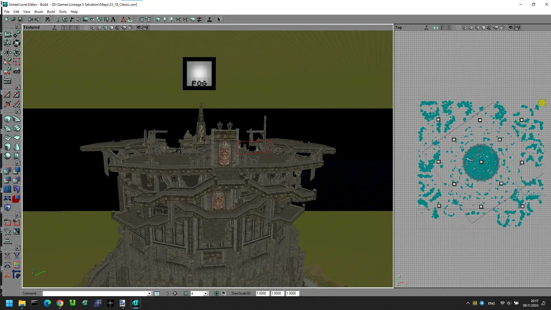Open the Actor class browser icon
The height and width of the screenshot is (310, 551).
pyautogui.click(x=58, y=19)
